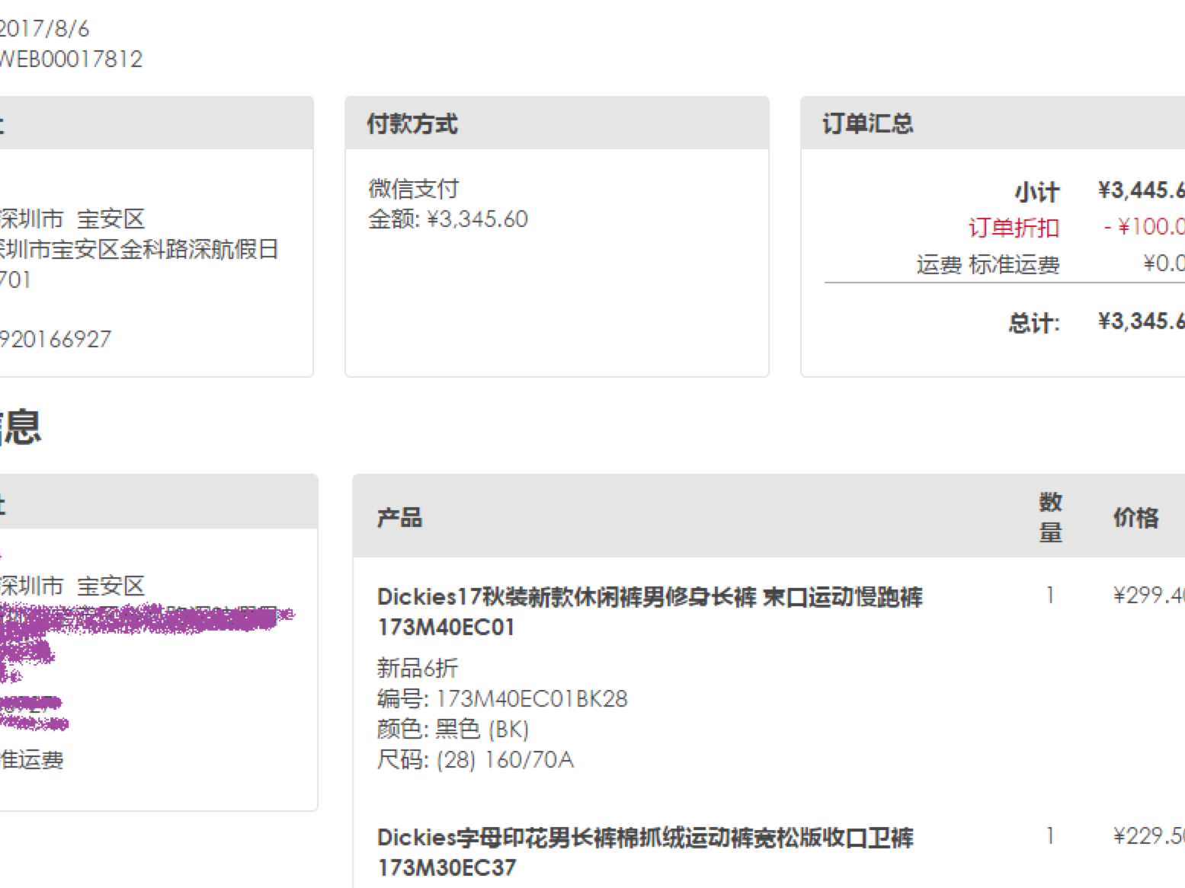The height and width of the screenshot is (888, 1185).
Task: Click the ¥229 price of second product
Action: [x=1148, y=836]
